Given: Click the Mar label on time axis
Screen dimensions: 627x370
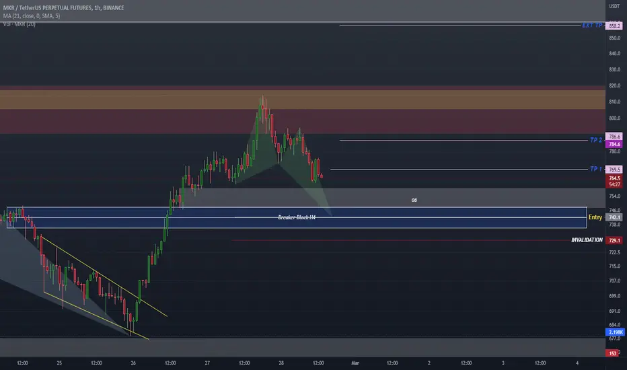Looking at the screenshot, I should 355,363.
